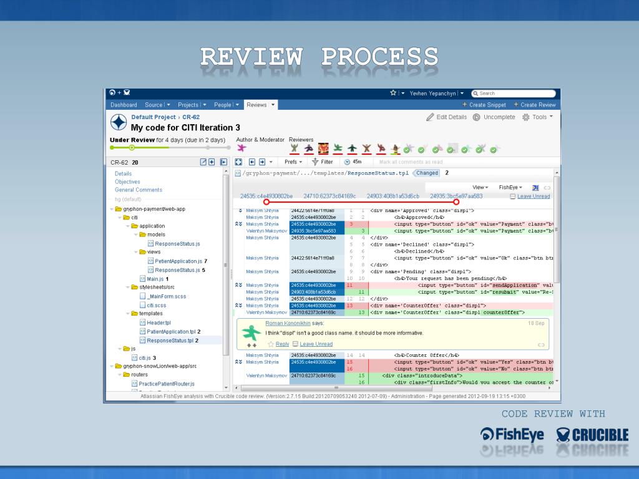The height and width of the screenshot is (479, 639).
Task: Tick the Leave Unread checkbox above the diff
Action: coord(513,196)
